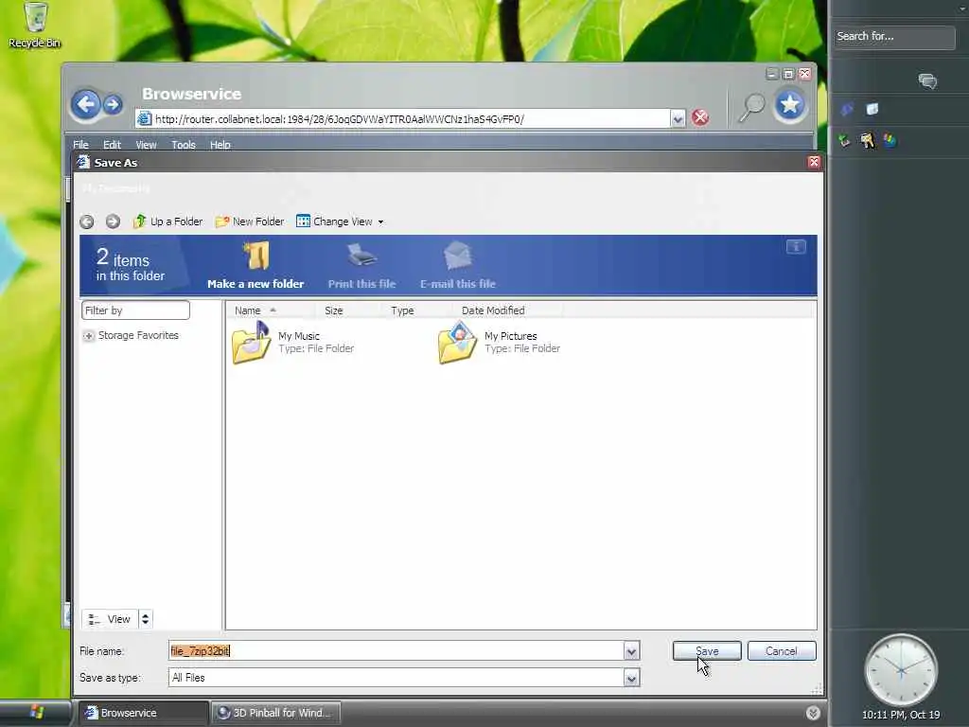Click Up a Folder toolbar button
This screenshot has width=969, height=727.
coord(167,222)
